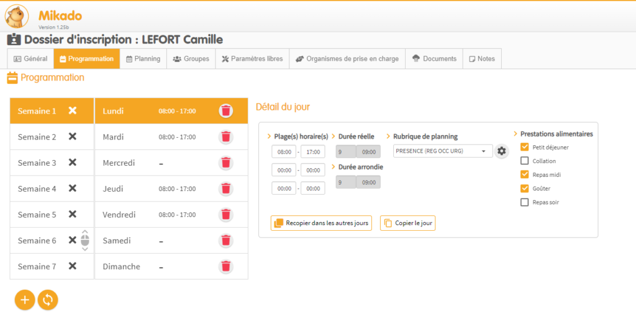The height and width of the screenshot is (312, 636).
Task: Click the Mikado logo icon
Action: pos(17,16)
